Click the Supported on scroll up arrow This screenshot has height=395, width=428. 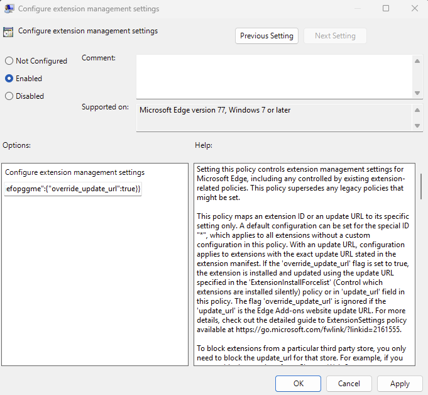click(x=417, y=110)
